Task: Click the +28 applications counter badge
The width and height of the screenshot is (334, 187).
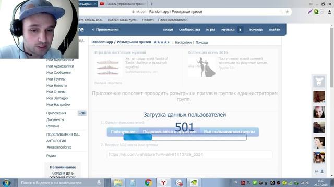Action: click(x=82, y=113)
